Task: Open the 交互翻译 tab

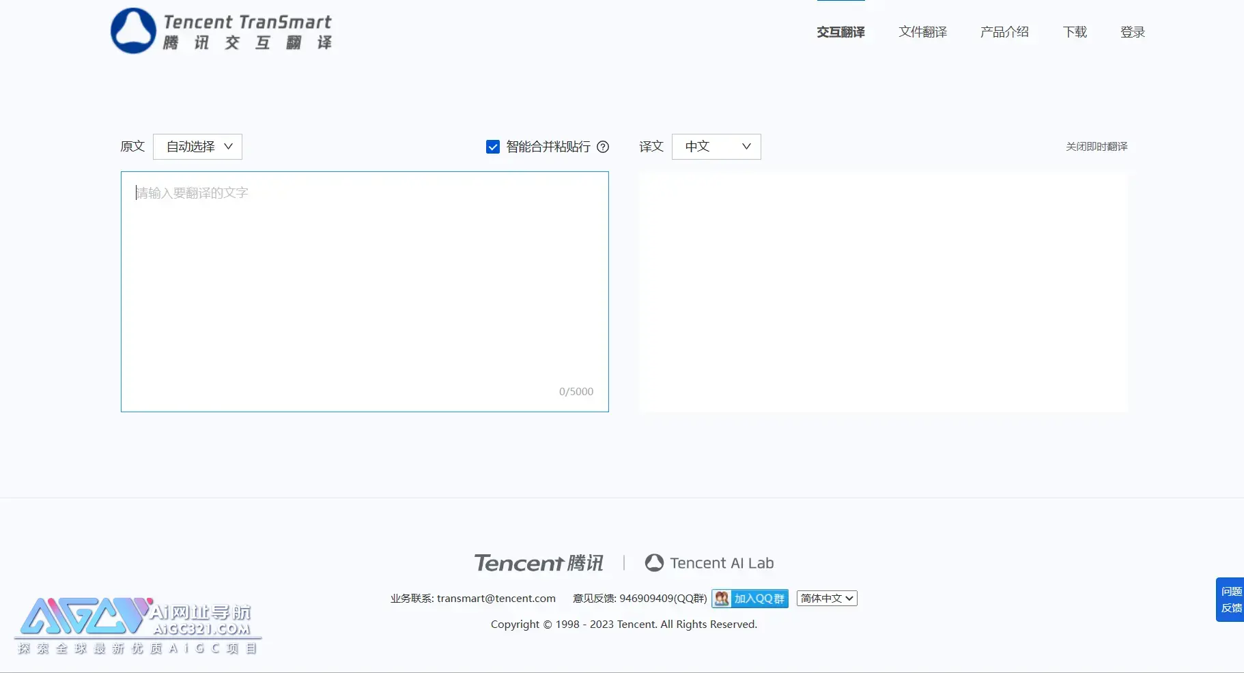Action: click(x=840, y=32)
